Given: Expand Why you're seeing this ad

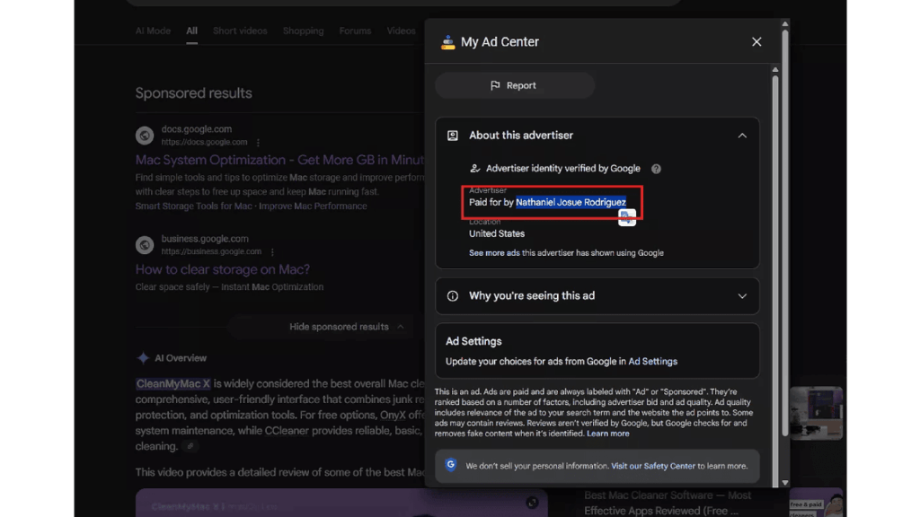Looking at the screenshot, I should (x=741, y=296).
